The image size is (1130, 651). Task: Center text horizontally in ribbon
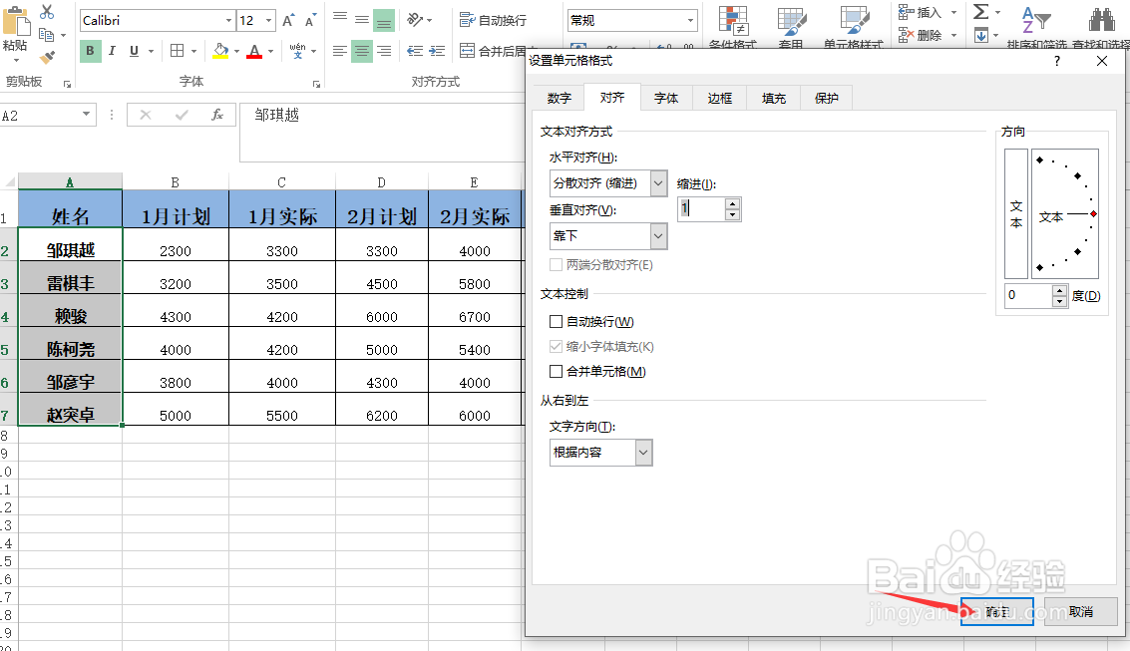362,51
